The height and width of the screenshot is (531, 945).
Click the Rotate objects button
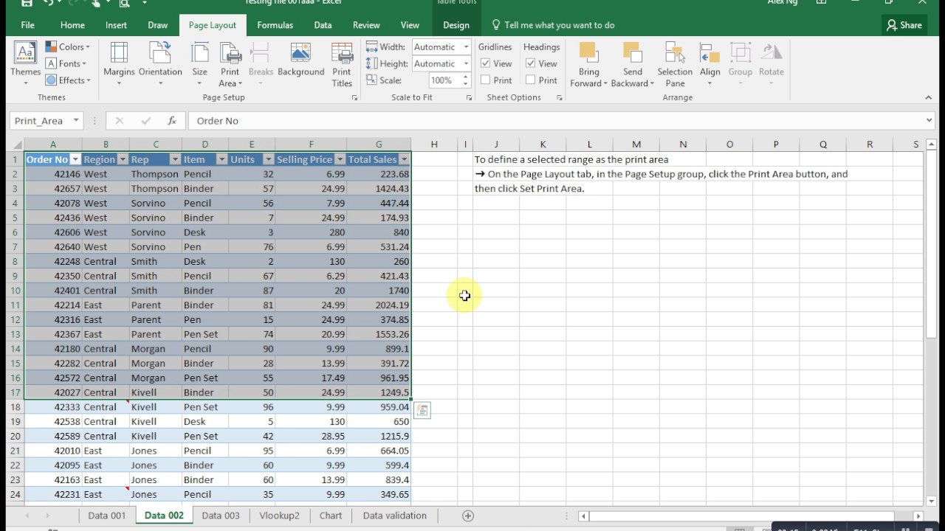point(771,63)
